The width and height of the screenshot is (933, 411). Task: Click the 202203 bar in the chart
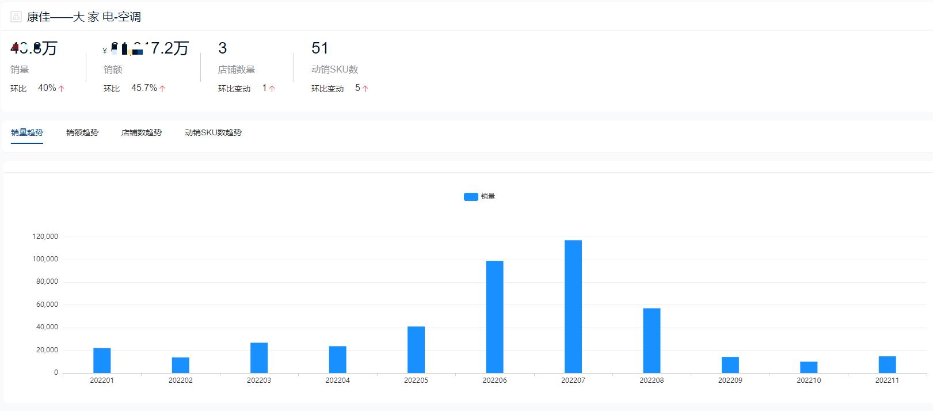click(x=259, y=358)
